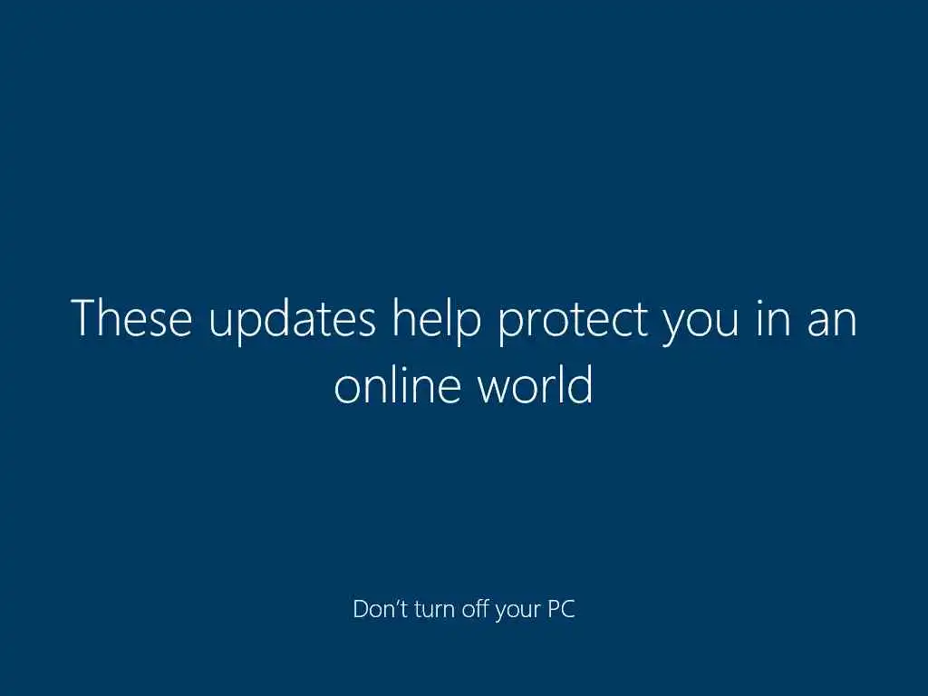Click the word "help" in the headline
This screenshot has height=696, width=928.
pos(437,323)
